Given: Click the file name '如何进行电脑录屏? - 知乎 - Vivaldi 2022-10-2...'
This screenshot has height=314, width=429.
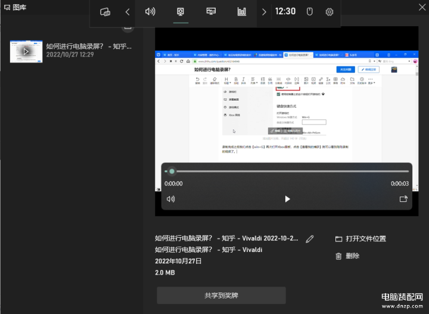Looking at the screenshot, I should pyautogui.click(x=226, y=238).
